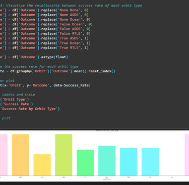
Task: Click the orange bar in the chart
Action: 21,155
